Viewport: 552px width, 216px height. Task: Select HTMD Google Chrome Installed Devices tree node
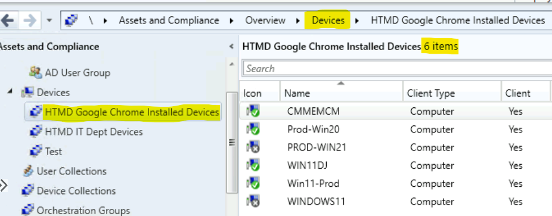click(x=132, y=112)
